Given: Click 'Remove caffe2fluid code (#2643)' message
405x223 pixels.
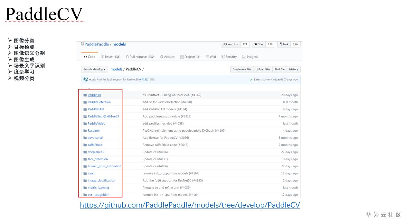Looking at the screenshot, I should (x=165, y=145).
